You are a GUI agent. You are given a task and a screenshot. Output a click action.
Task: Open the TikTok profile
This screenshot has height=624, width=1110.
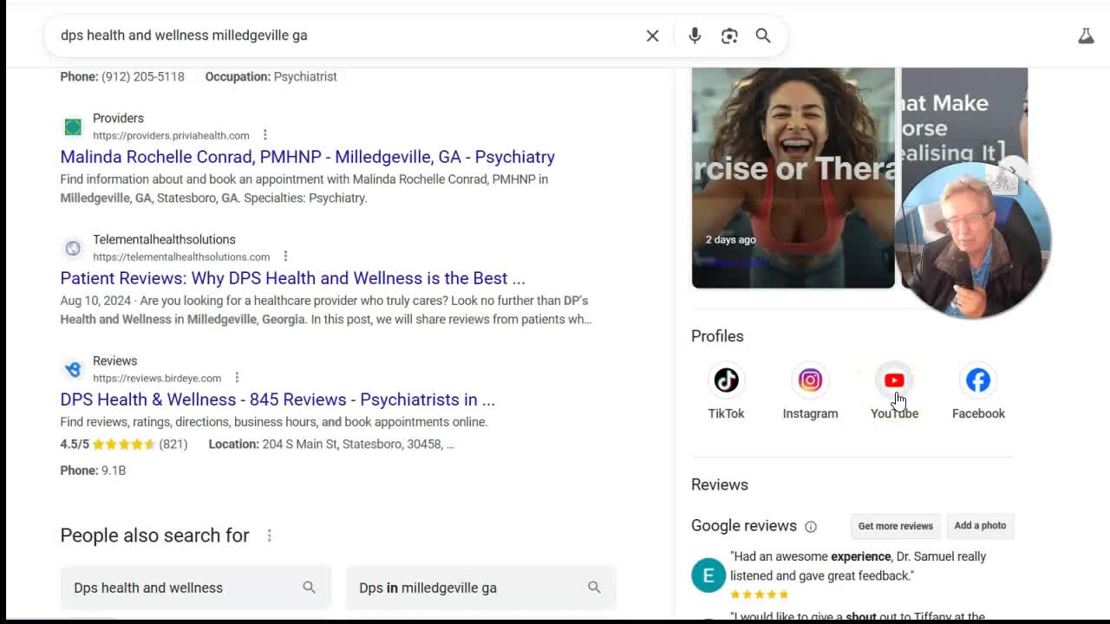click(x=726, y=380)
